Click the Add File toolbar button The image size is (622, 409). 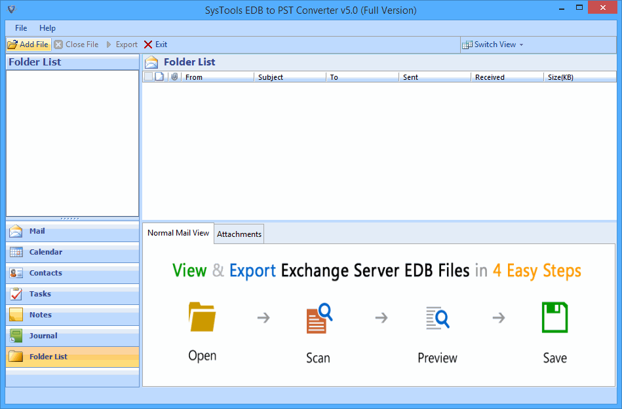click(29, 44)
